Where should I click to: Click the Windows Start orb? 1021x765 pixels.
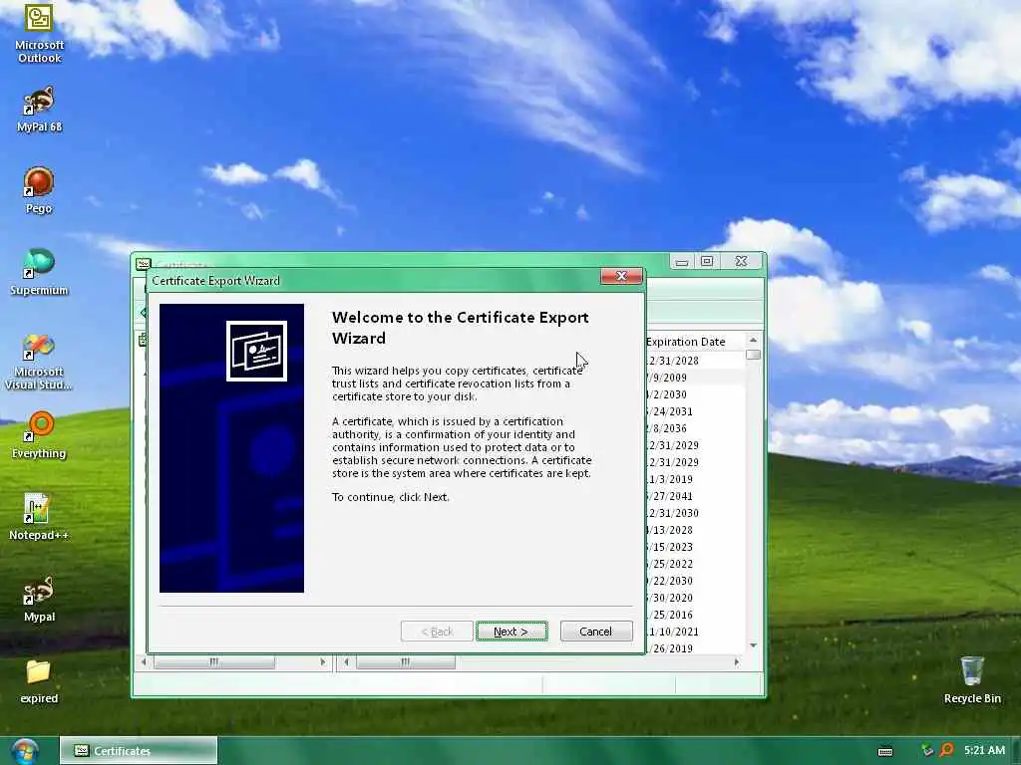tap(25, 751)
